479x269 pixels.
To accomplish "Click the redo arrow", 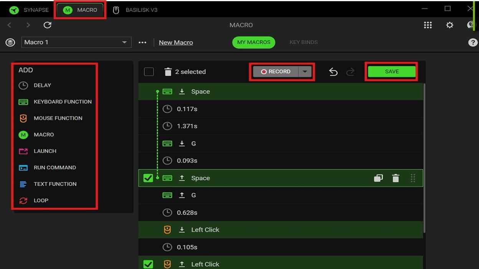I will [350, 72].
